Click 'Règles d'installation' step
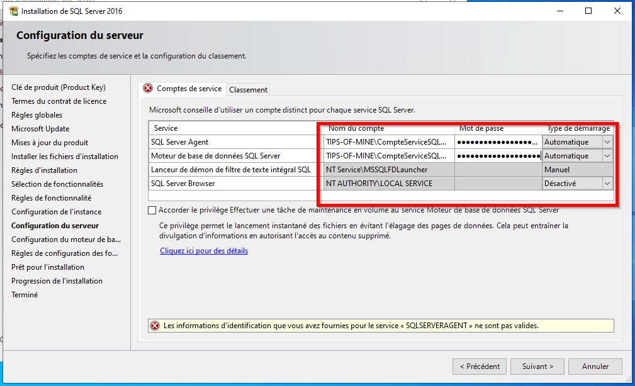Viewport: 635px width, 386px height. [44, 170]
